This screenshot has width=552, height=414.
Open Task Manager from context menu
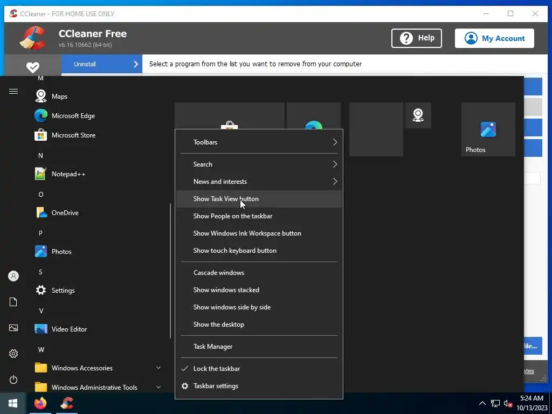pyautogui.click(x=259, y=347)
